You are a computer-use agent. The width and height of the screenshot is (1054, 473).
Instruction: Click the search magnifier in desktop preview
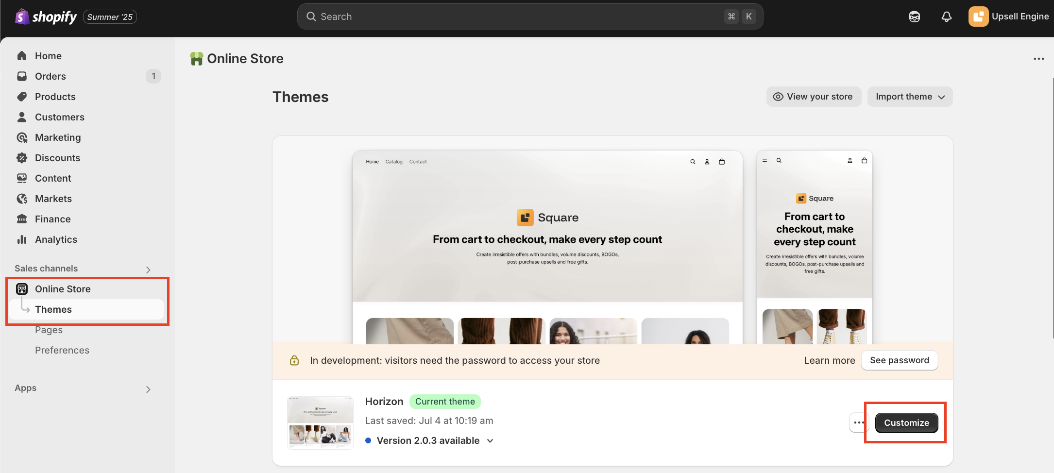[x=693, y=162]
